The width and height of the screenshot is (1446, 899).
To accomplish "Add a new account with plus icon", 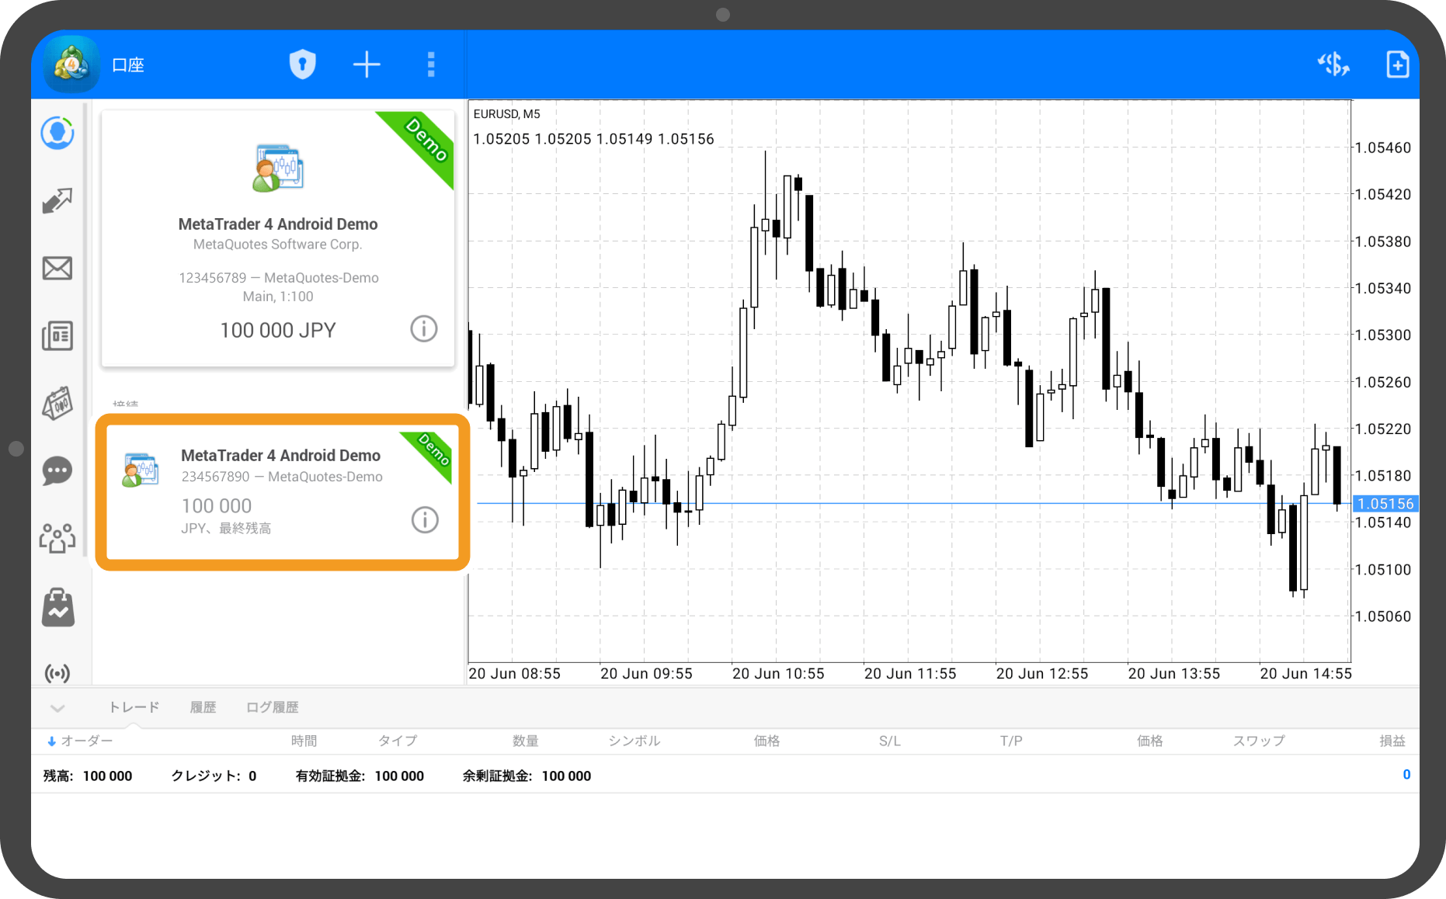I will tap(367, 64).
